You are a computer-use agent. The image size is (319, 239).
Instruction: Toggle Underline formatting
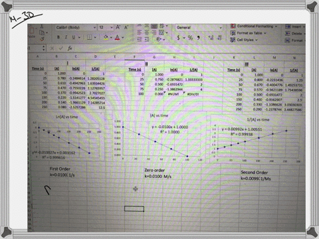coord(74,37)
